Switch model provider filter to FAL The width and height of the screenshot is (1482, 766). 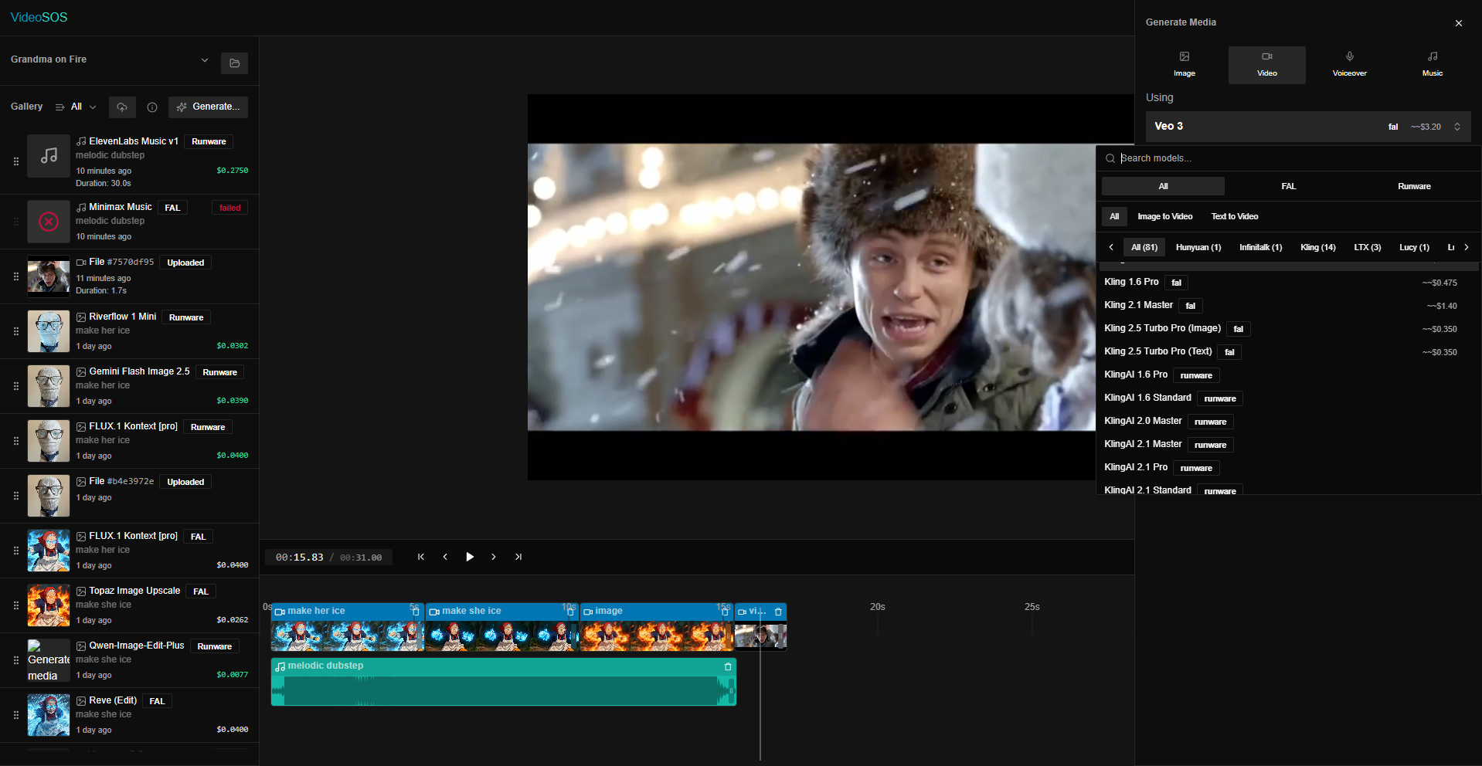tap(1287, 186)
